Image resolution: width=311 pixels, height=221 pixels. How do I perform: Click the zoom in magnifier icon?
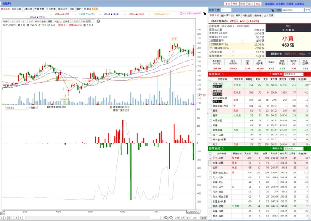pos(171,218)
